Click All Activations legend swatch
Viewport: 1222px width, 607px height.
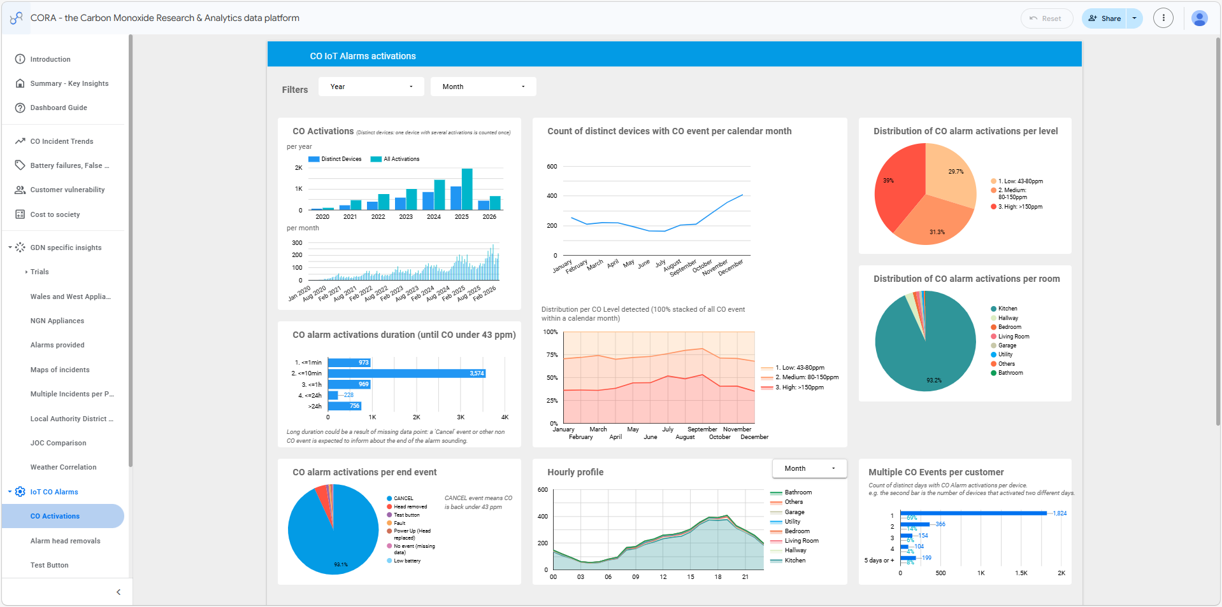[376, 159]
